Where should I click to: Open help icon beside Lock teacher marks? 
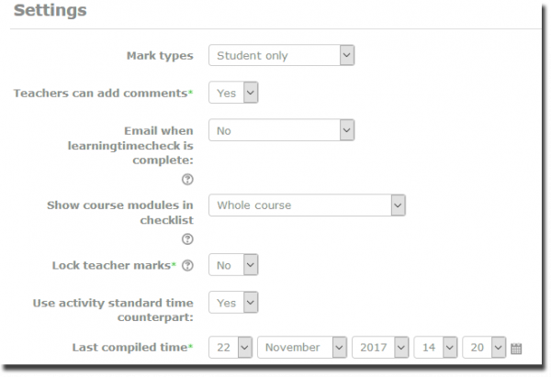point(187,266)
